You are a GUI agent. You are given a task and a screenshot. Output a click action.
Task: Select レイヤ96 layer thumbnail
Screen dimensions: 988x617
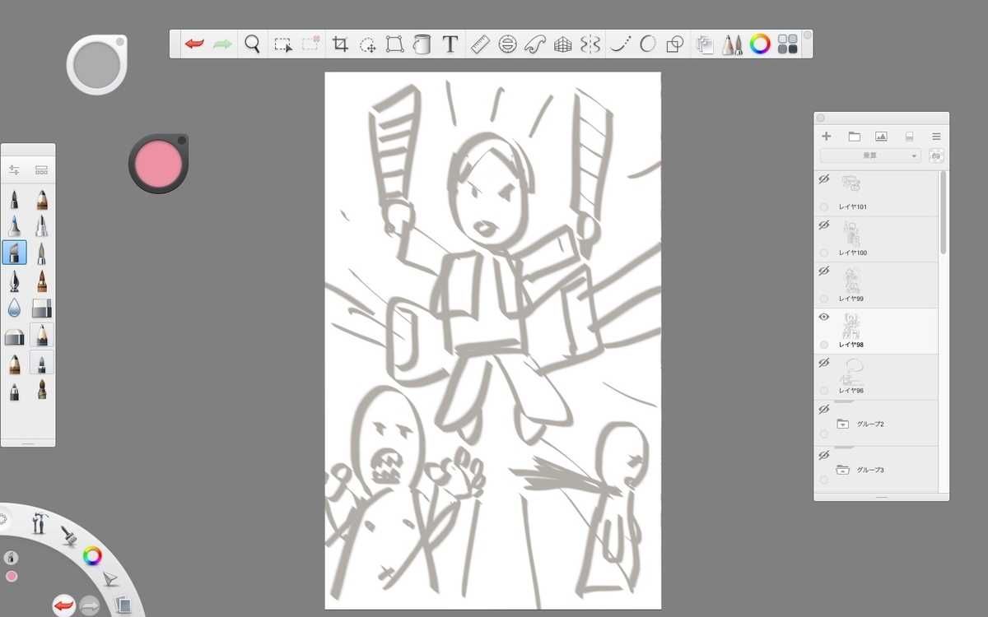click(851, 373)
